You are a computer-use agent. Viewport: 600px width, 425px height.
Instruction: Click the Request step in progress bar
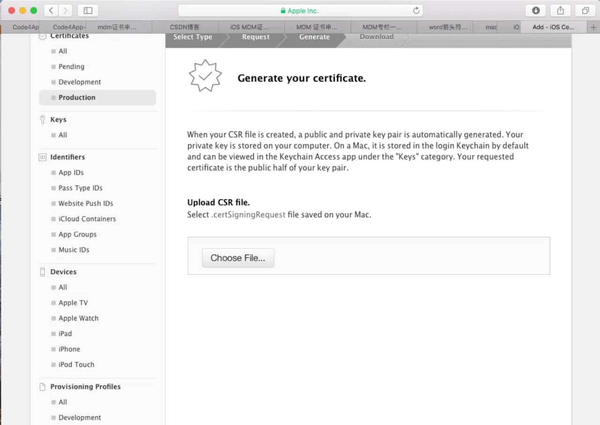pos(255,37)
